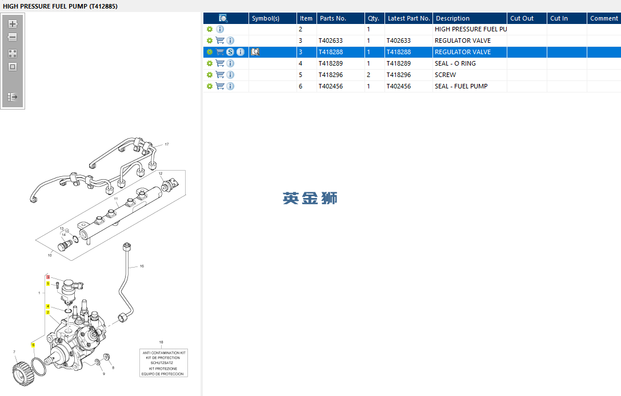Open info for part T418289
This screenshot has width=621, height=396.
230,63
